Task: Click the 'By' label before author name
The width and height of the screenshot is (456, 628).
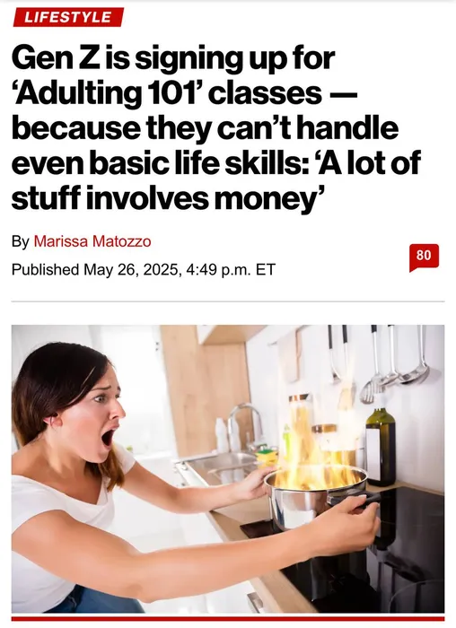Action: pos(21,241)
